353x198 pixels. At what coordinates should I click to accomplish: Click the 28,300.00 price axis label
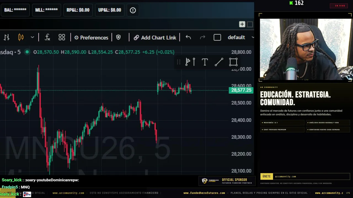(x=241, y=137)
